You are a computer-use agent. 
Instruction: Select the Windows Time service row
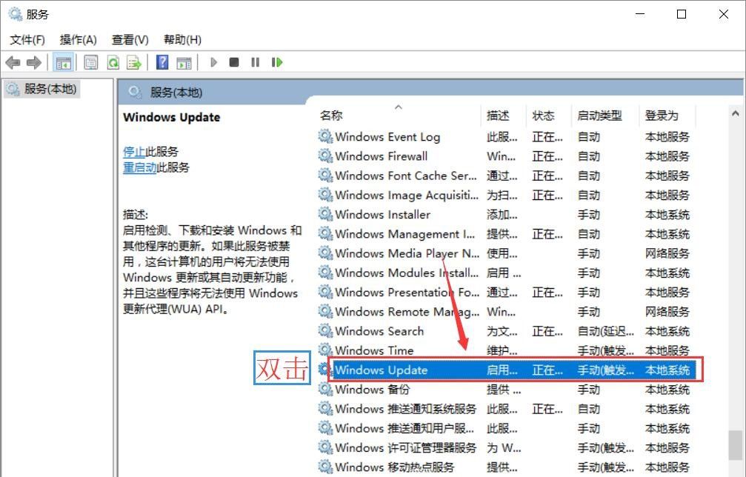tap(507, 350)
